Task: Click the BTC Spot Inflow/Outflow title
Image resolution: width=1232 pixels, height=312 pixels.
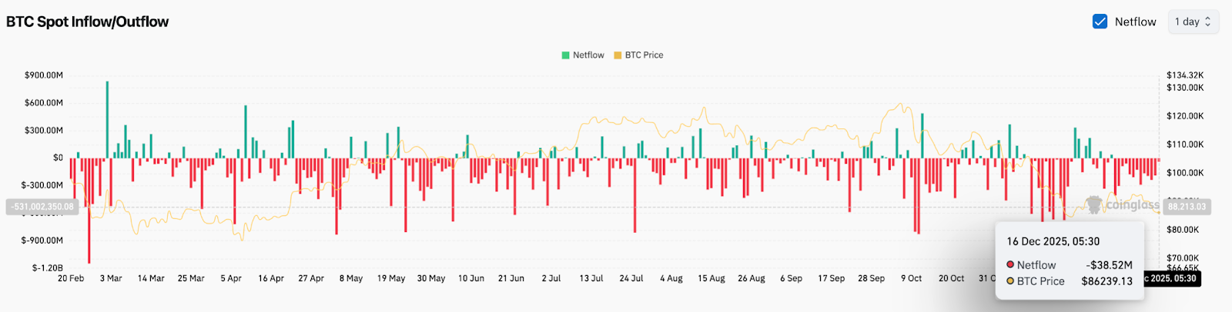Action: point(88,22)
